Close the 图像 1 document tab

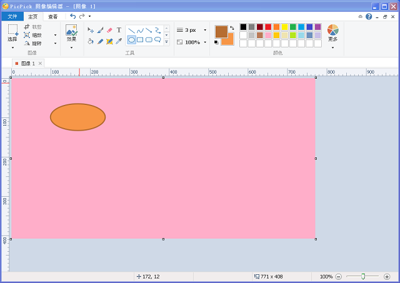coord(40,64)
